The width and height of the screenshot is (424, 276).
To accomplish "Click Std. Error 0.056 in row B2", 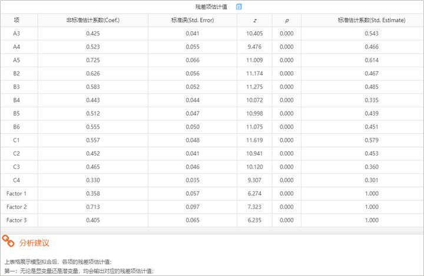I will 193,73.
